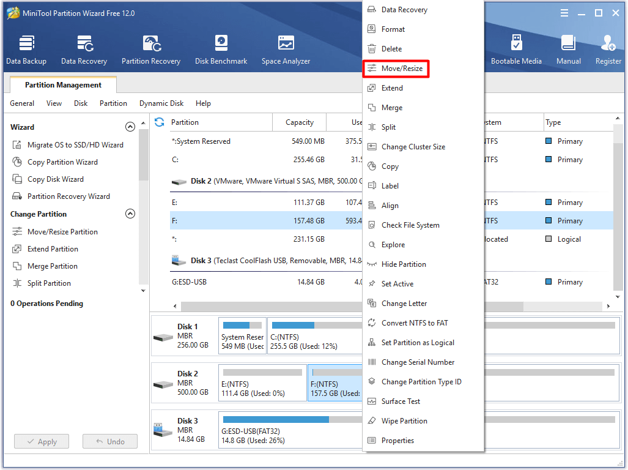The image size is (628, 470).
Task: Open the Data Backup tool
Action: [26, 50]
